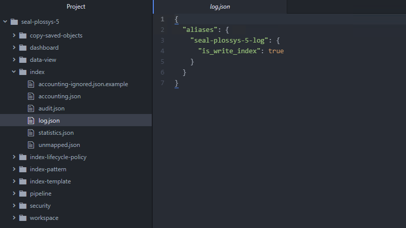Expand the workspace folder chevron

pyautogui.click(x=14, y=218)
